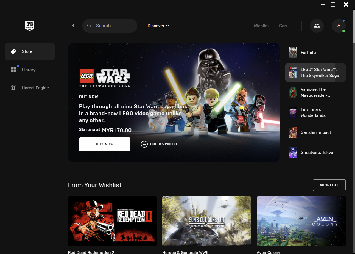Open Red Dead Redemption 2 wishlist tile
355x254 pixels.
tap(112, 221)
